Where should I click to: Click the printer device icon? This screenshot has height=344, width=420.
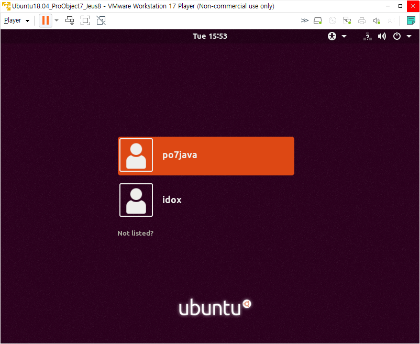[362, 20]
